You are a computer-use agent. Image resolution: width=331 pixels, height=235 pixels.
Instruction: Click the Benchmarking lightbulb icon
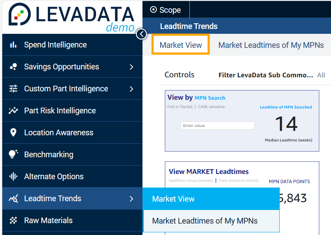point(13,155)
